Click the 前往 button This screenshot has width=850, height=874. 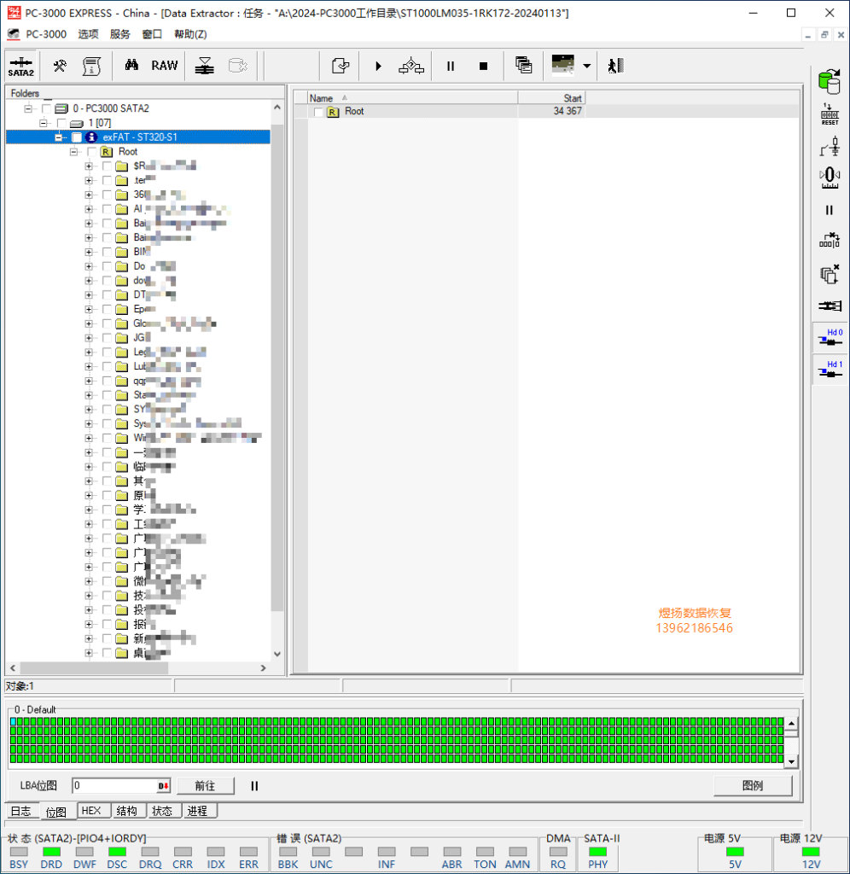click(205, 786)
